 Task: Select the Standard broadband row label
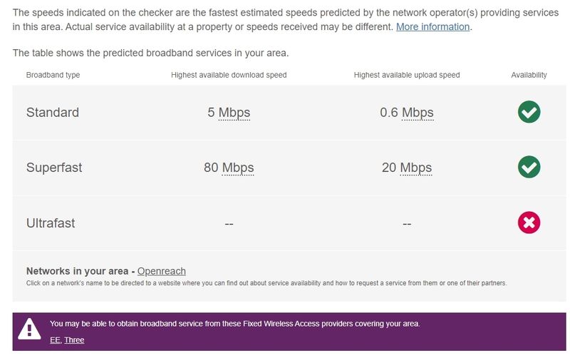[53, 113]
